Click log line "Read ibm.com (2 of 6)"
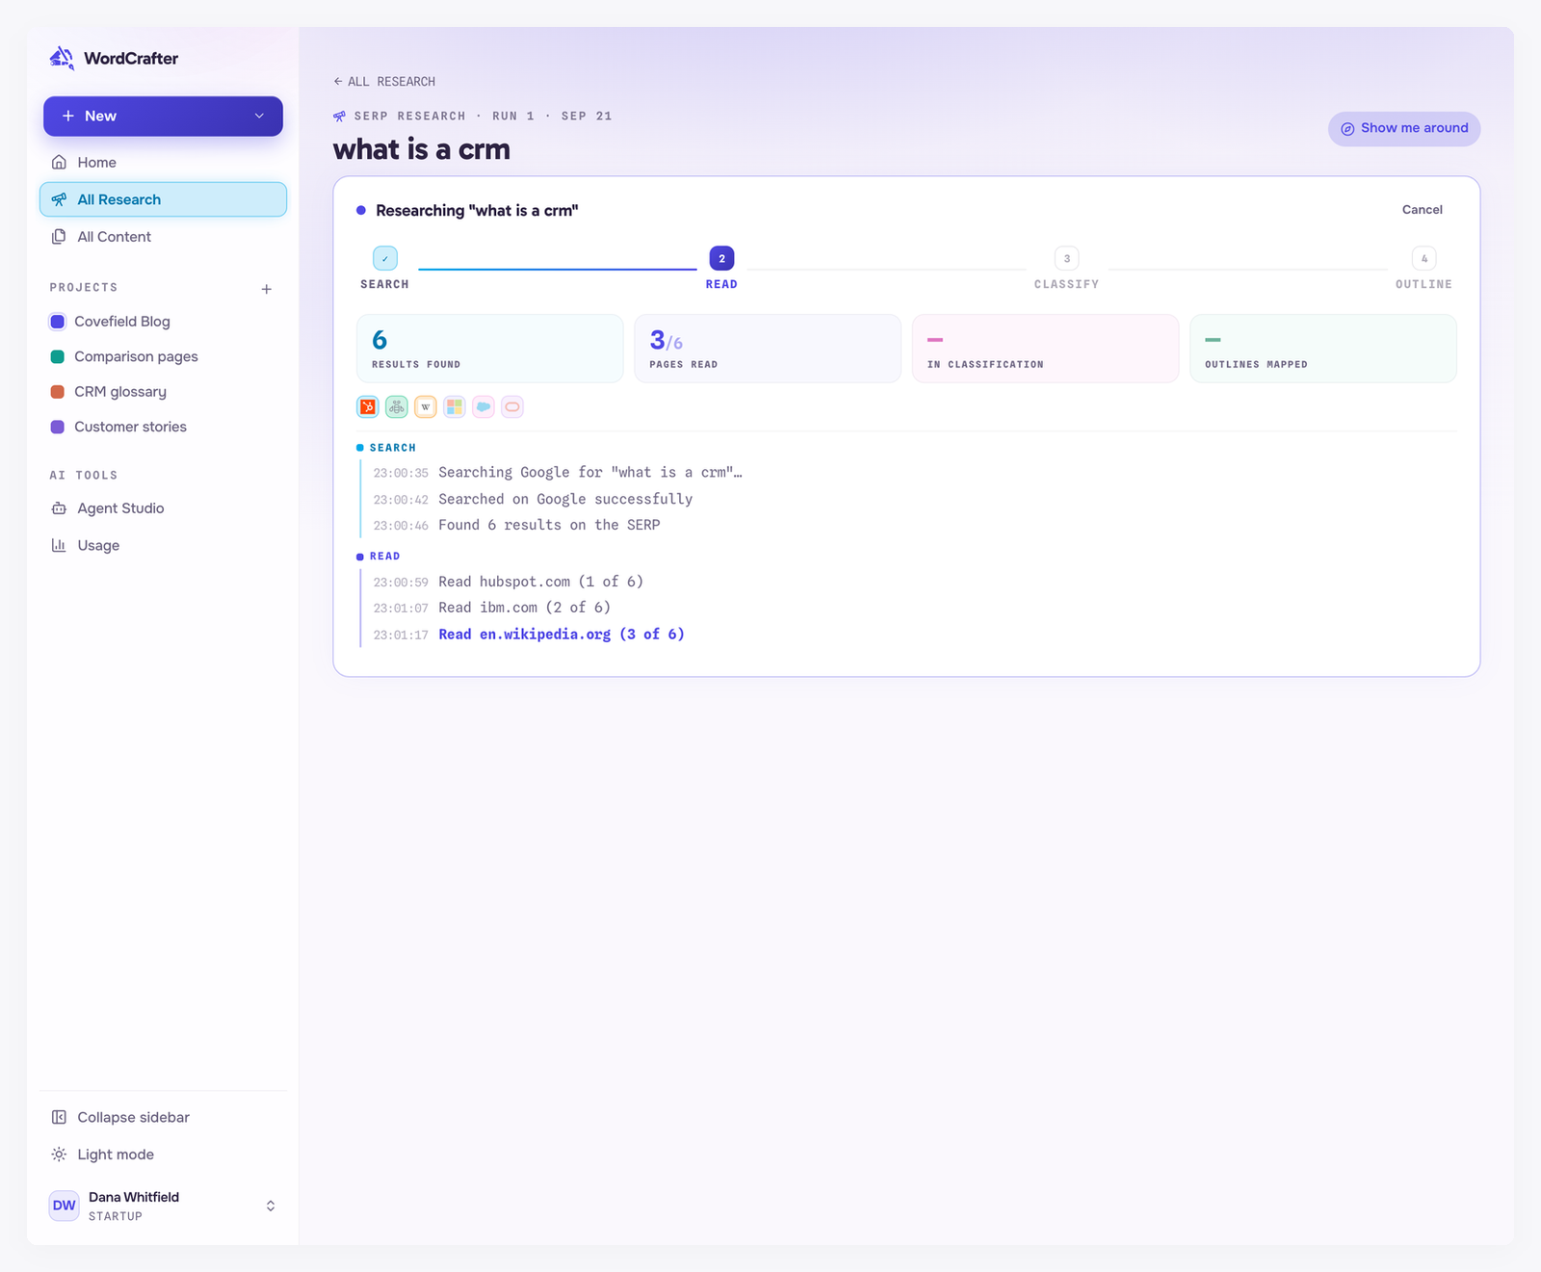The width and height of the screenshot is (1541, 1272). pyautogui.click(x=524, y=608)
